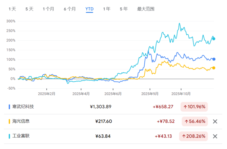Select the YTD range tab
Viewport: 227px width, 149px height.
(x=89, y=9)
